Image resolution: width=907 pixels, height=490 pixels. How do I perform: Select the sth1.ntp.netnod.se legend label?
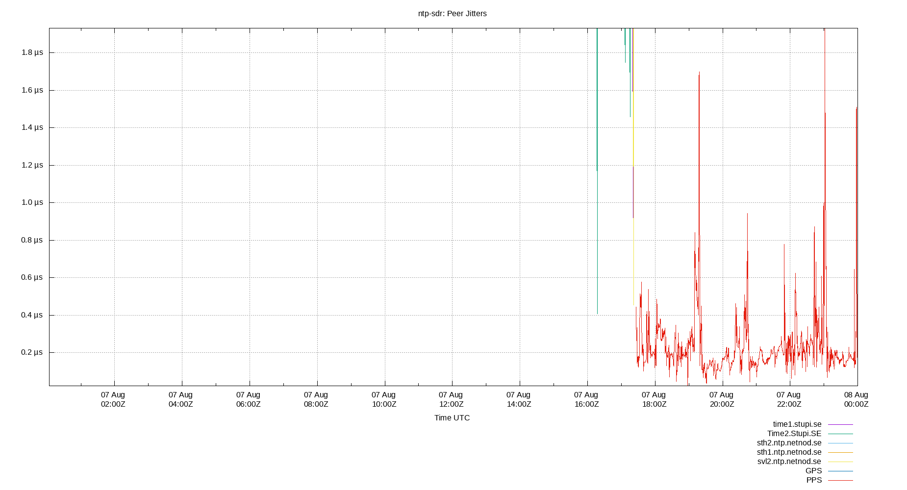click(x=789, y=452)
